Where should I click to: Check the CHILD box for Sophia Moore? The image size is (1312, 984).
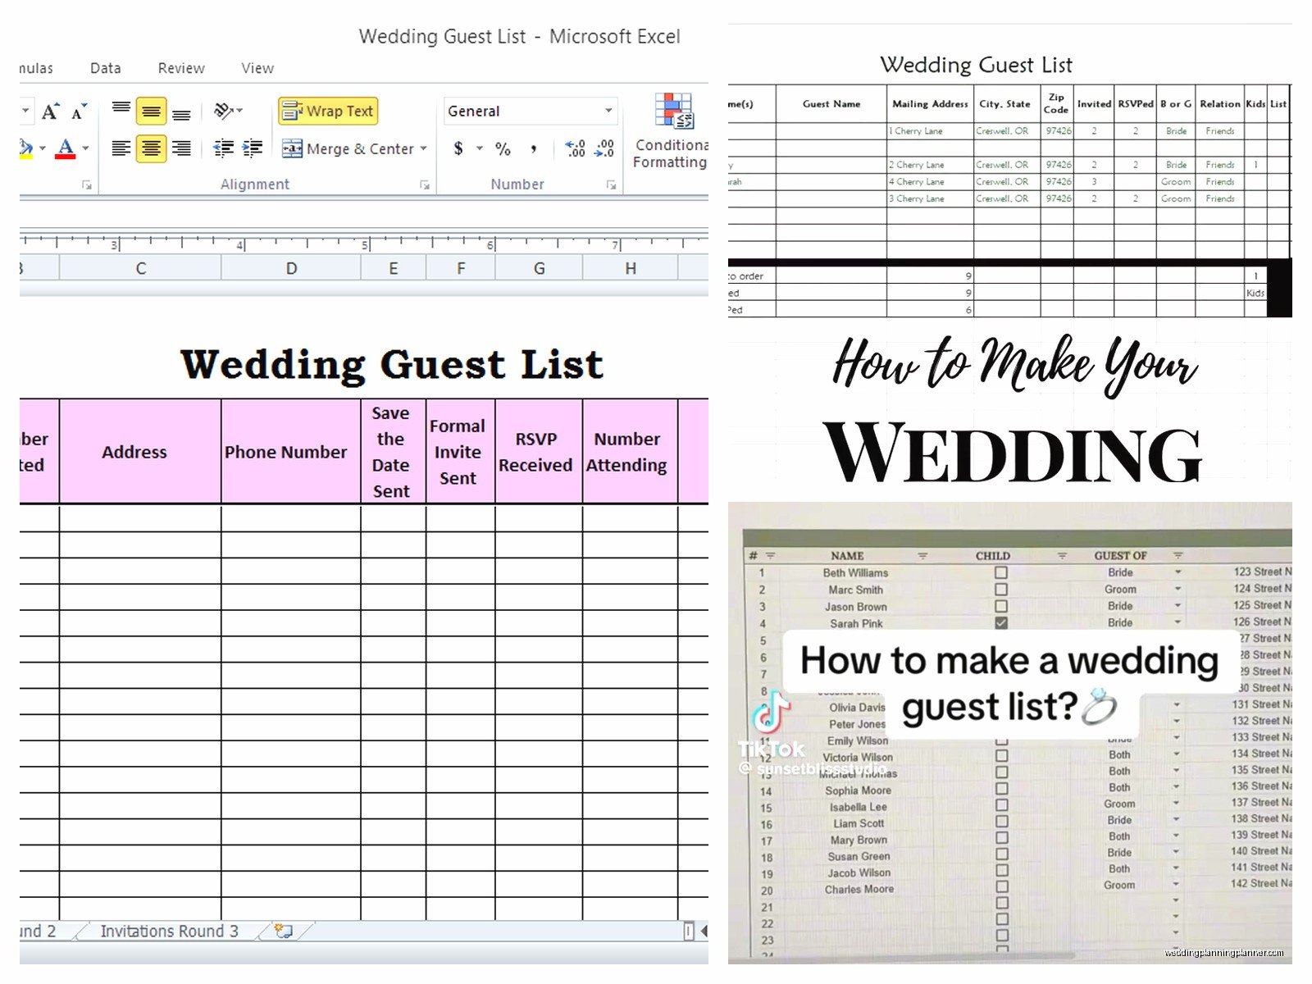[1002, 788]
